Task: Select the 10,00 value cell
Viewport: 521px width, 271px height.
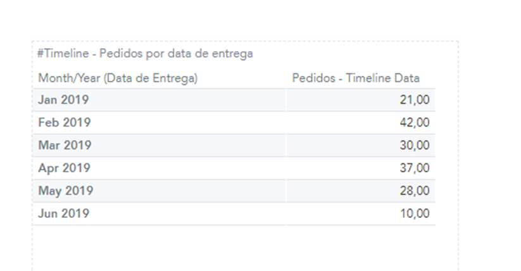Action: coord(415,213)
